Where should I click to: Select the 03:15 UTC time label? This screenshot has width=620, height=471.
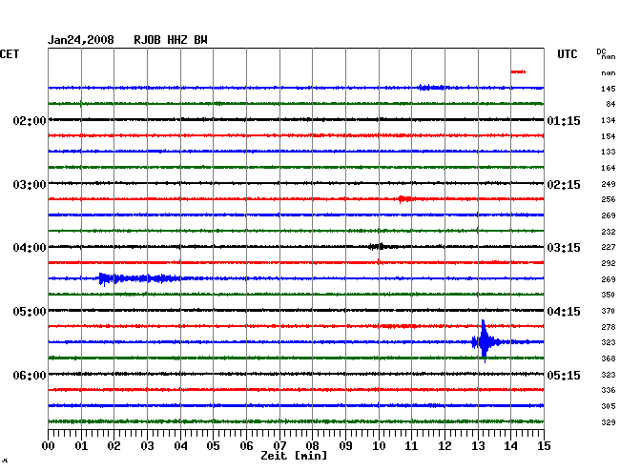tap(564, 248)
